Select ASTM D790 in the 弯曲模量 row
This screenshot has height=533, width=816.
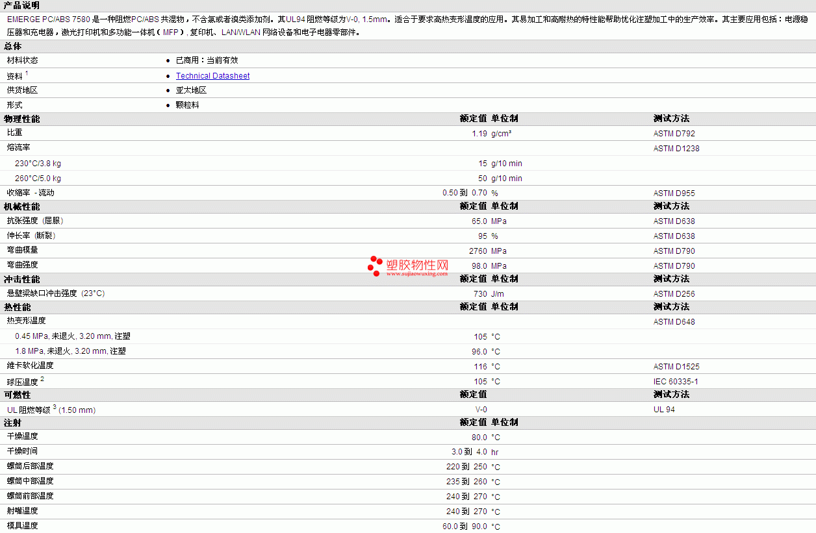(674, 251)
